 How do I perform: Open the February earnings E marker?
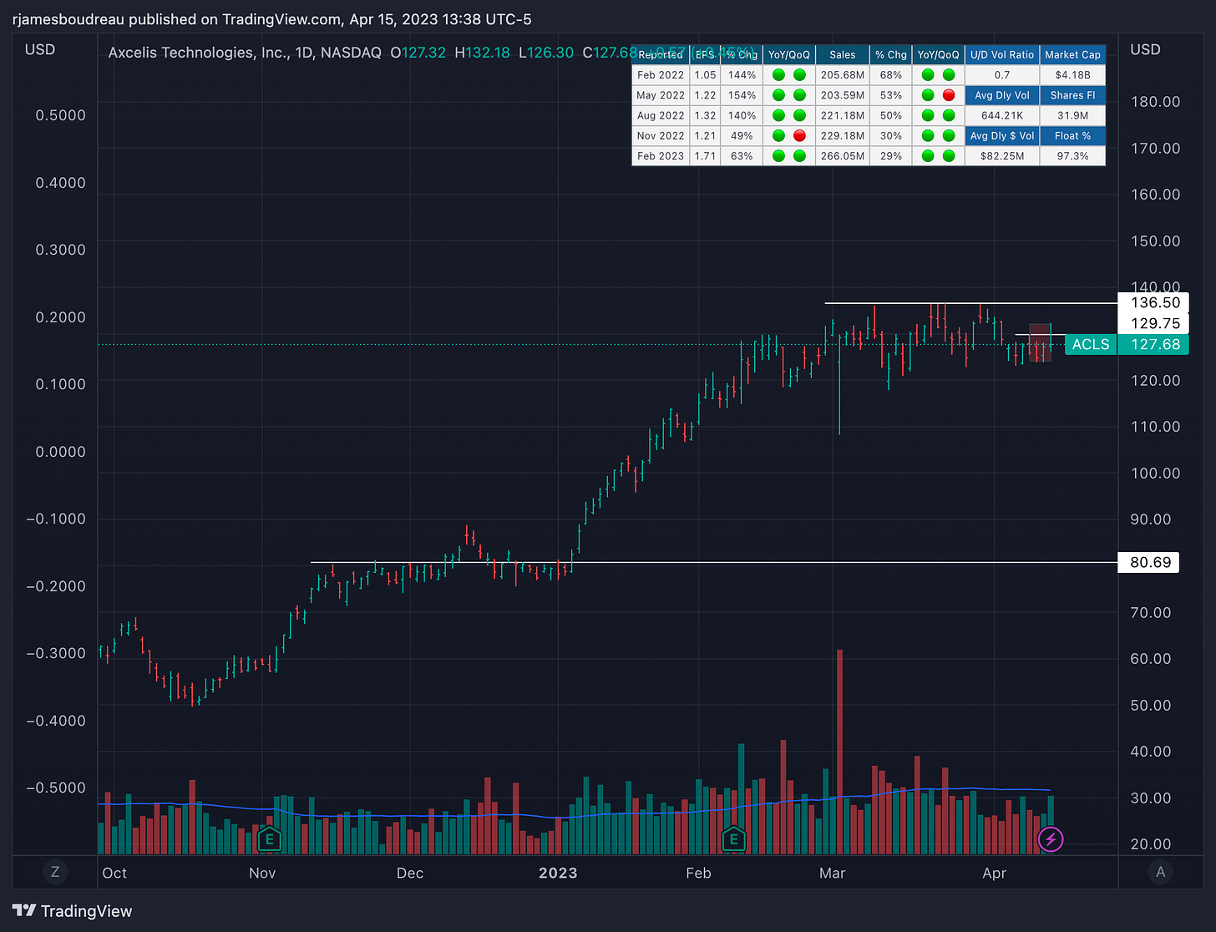click(734, 838)
